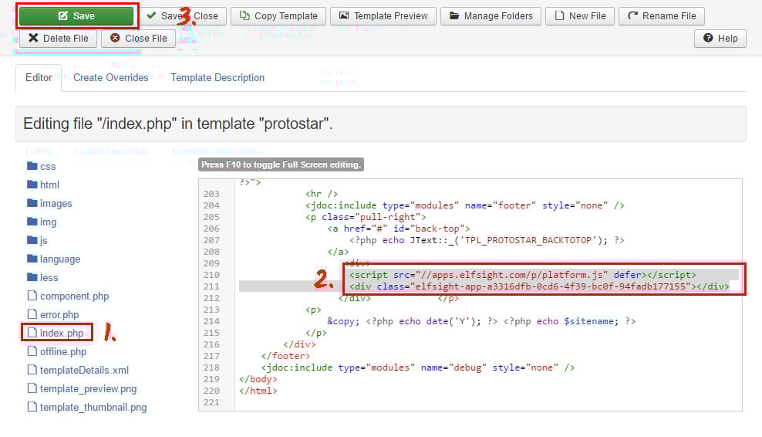This screenshot has height=437, width=762.
Task: Click line number 203 in gutter
Action: click(x=211, y=194)
